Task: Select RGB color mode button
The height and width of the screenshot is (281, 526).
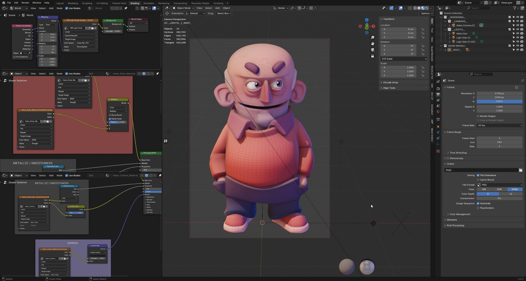Action: pos(499,189)
